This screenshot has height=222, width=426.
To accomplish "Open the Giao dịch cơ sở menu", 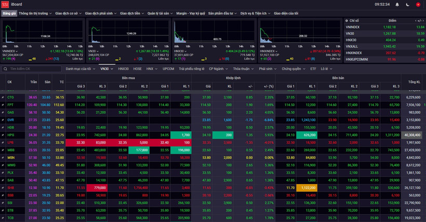I will click(x=68, y=14).
